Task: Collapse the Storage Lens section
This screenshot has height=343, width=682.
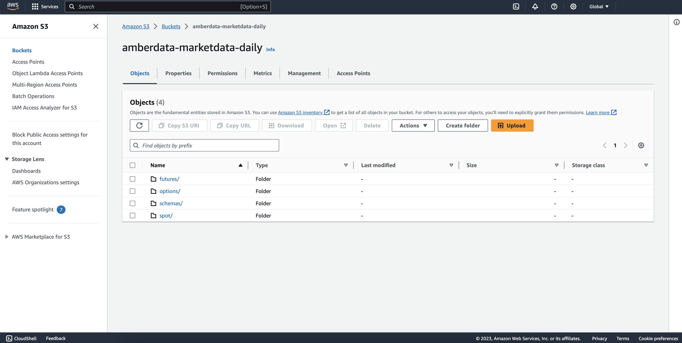Action: (6, 159)
